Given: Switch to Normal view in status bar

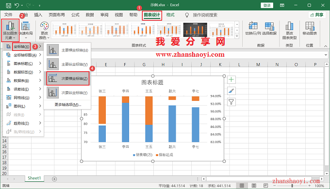Looking at the screenshot, I should coord(242,186).
